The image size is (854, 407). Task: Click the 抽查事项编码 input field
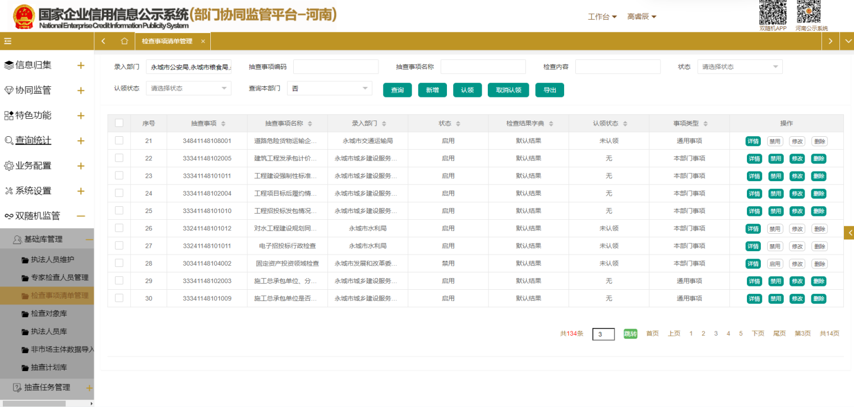[x=336, y=67]
